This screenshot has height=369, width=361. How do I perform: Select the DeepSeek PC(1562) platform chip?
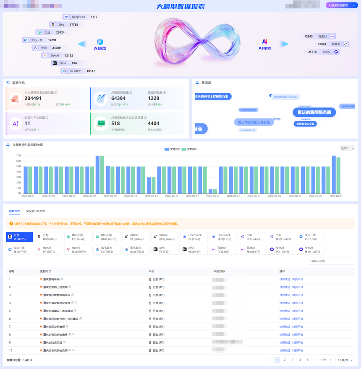(x=194, y=237)
